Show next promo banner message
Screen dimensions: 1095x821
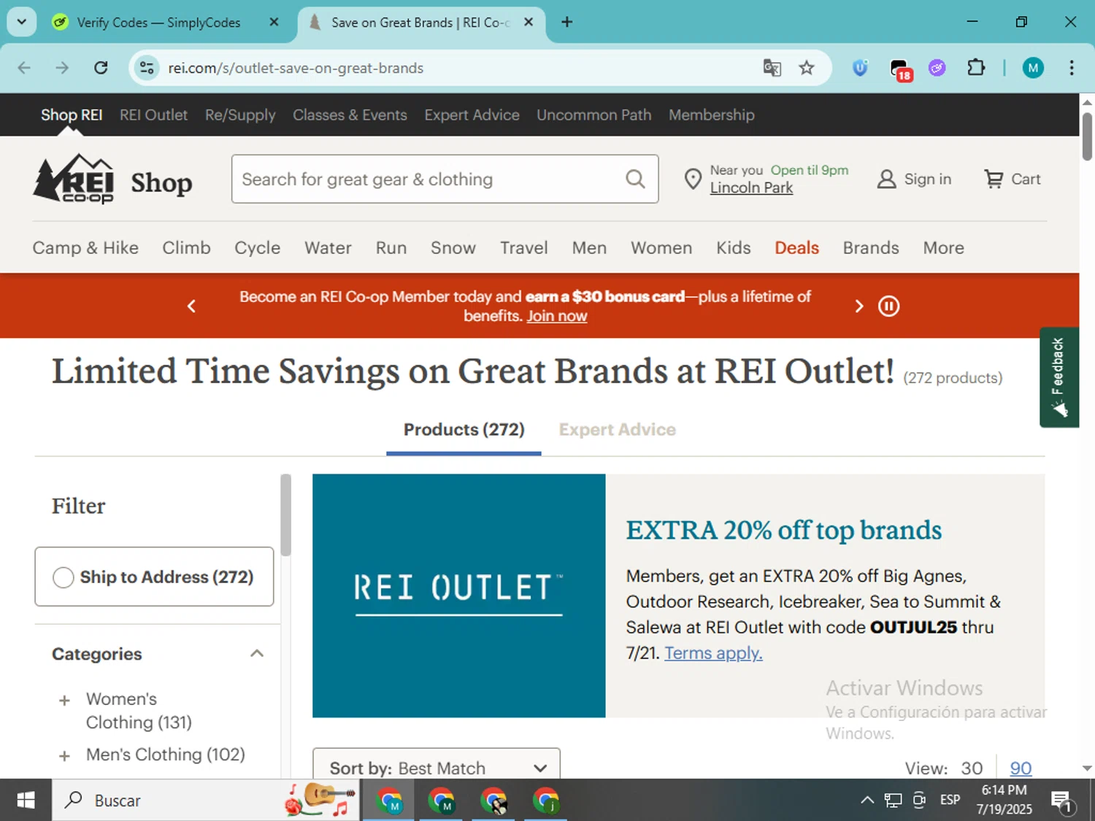tap(858, 306)
